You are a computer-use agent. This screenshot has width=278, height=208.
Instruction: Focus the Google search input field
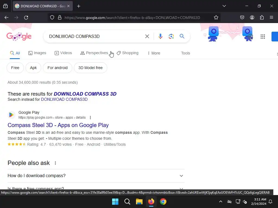point(96,36)
